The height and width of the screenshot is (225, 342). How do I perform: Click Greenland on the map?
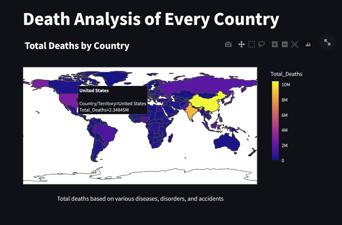tap(114, 76)
